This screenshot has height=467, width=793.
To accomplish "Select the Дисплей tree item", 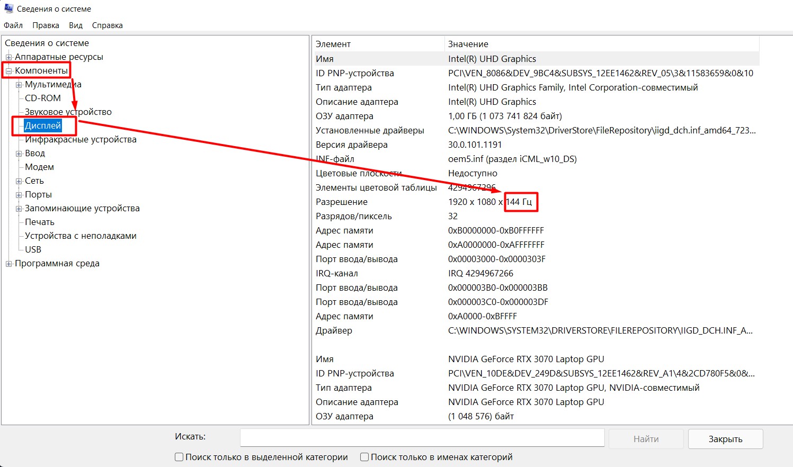I will (43, 125).
